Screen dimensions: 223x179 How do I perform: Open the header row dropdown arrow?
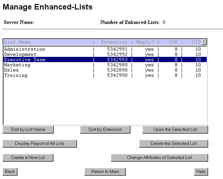click(204, 42)
